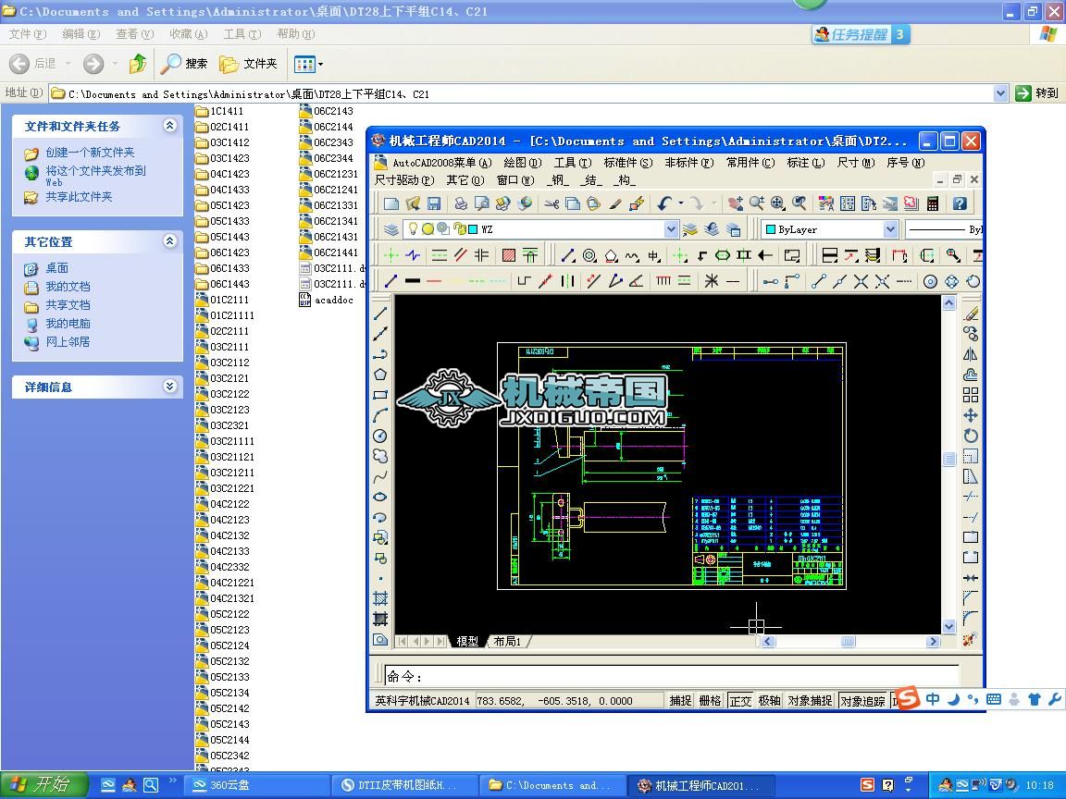Collapse the 文件和文件夹任务 panel
Image resolution: width=1066 pixels, height=799 pixels.
coord(170,125)
